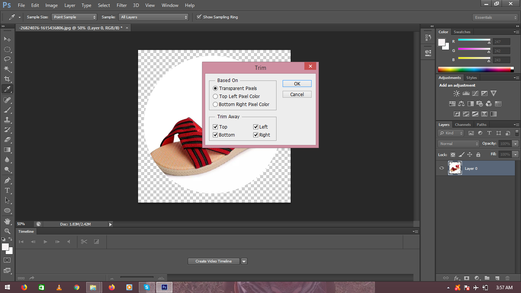
Task: Switch to the Paths tab
Action: coord(482,124)
